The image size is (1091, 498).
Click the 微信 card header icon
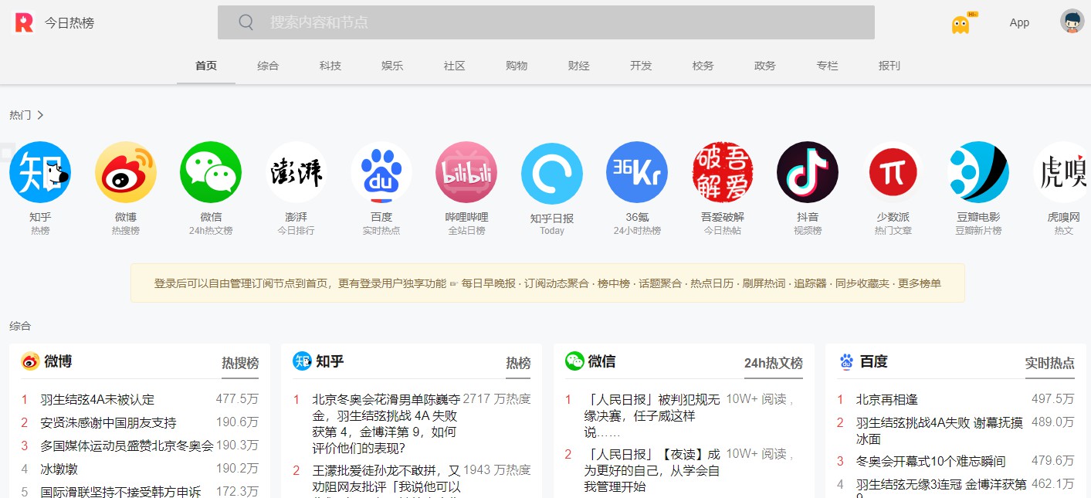pos(574,361)
